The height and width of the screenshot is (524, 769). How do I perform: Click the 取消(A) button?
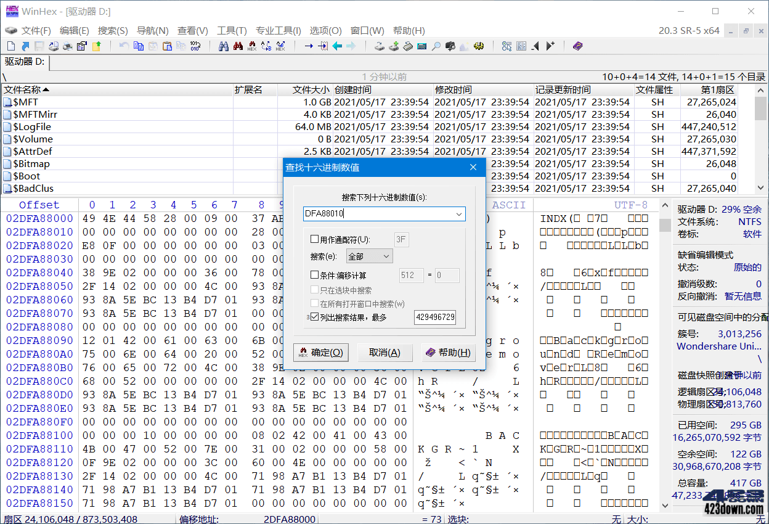tap(385, 352)
